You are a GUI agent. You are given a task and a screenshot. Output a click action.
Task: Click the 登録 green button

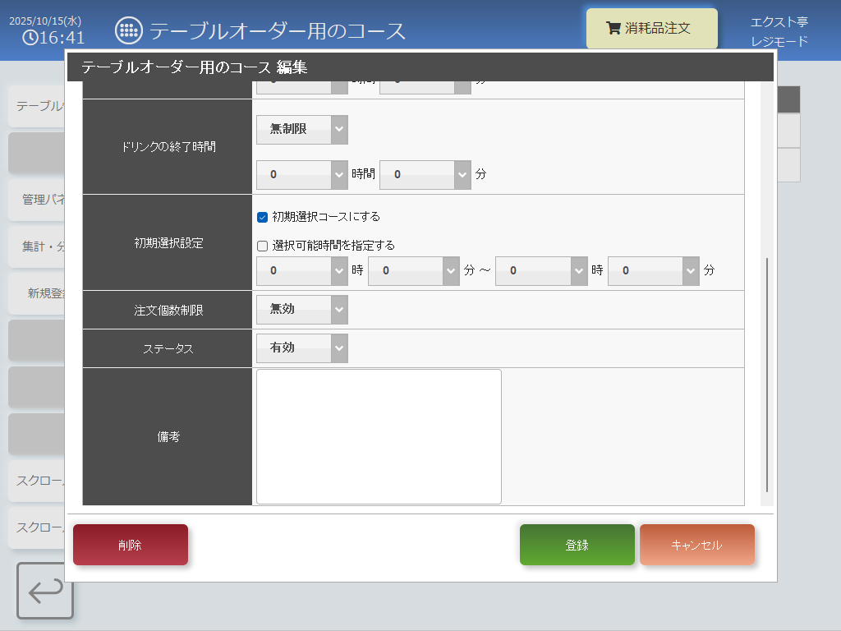(577, 545)
